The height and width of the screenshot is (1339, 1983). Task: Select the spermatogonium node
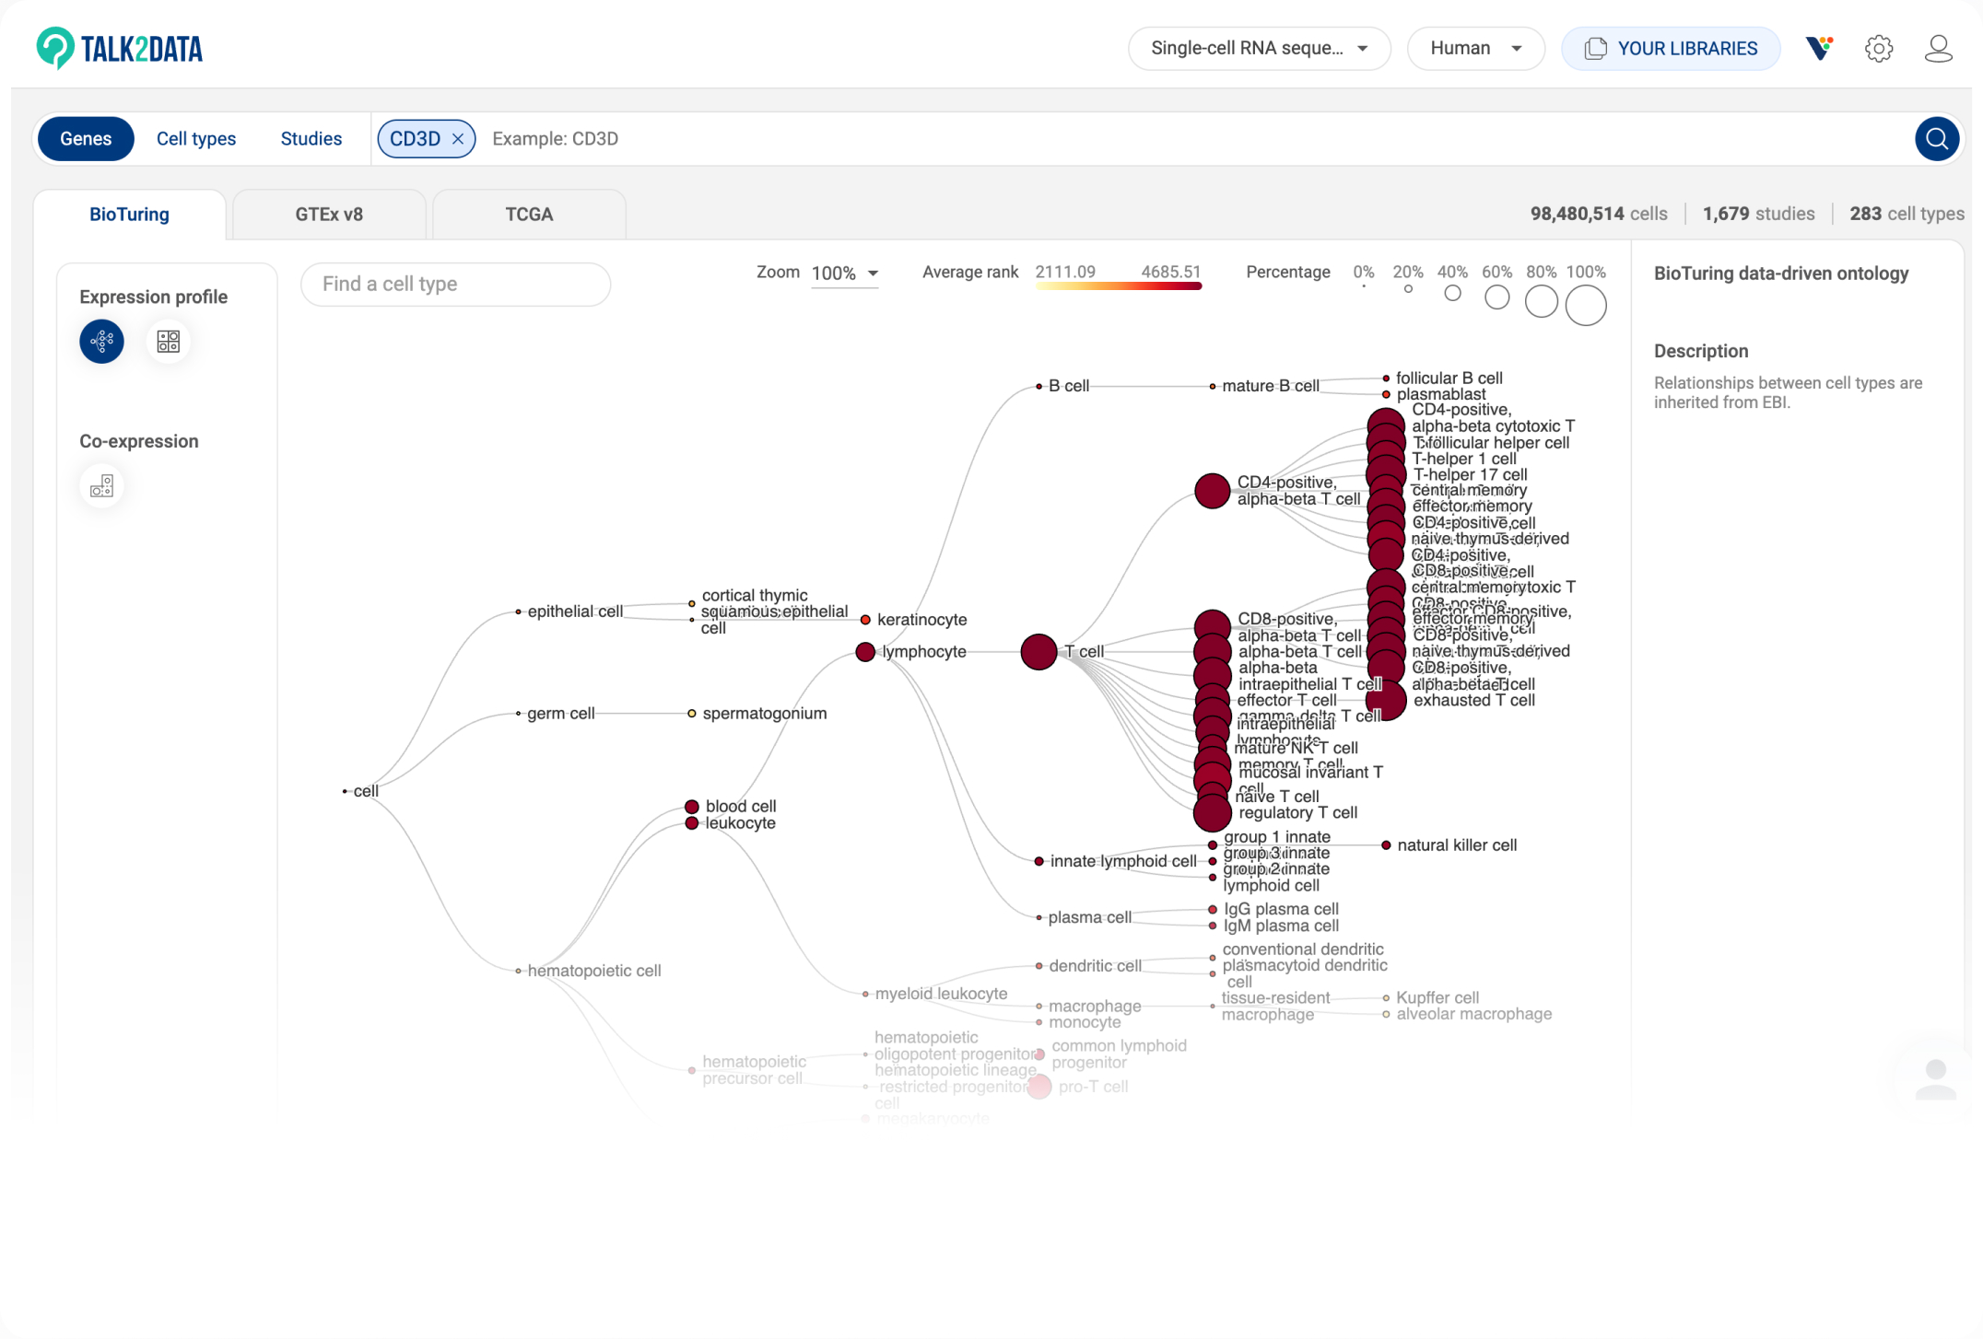pos(691,714)
